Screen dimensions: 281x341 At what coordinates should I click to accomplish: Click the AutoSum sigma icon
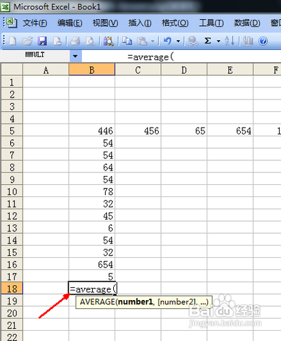pyautogui.click(x=207, y=41)
